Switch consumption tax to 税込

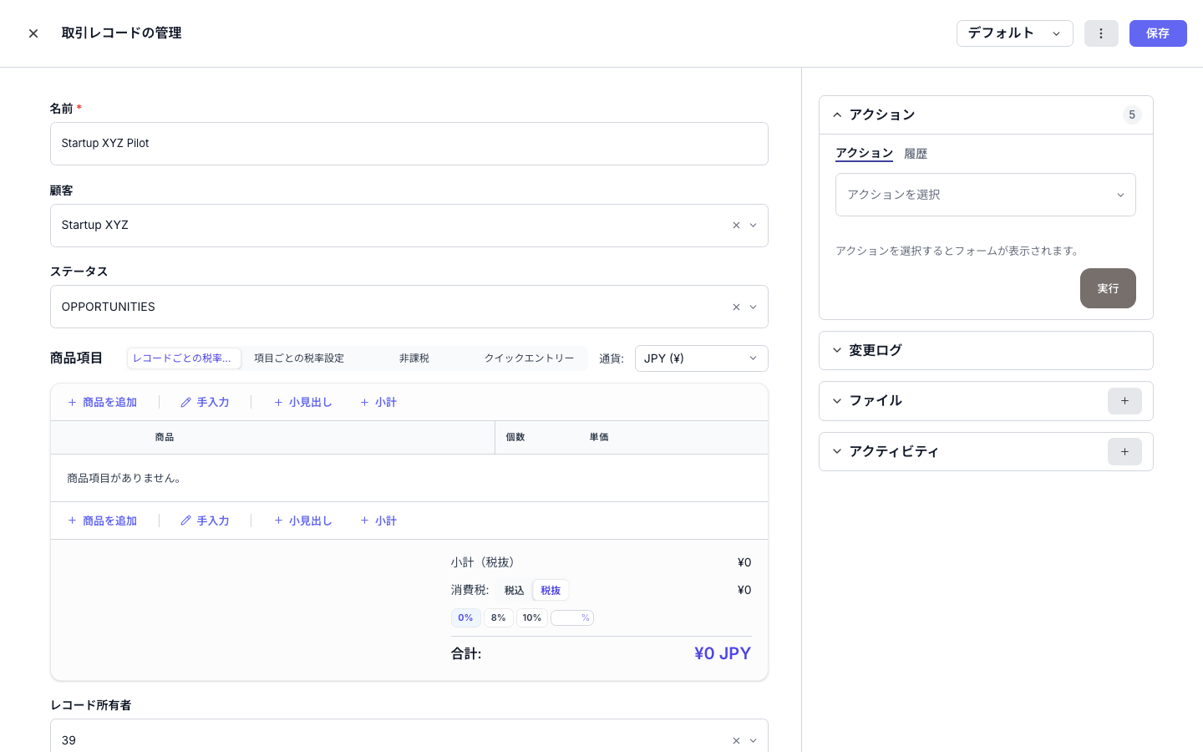(513, 590)
